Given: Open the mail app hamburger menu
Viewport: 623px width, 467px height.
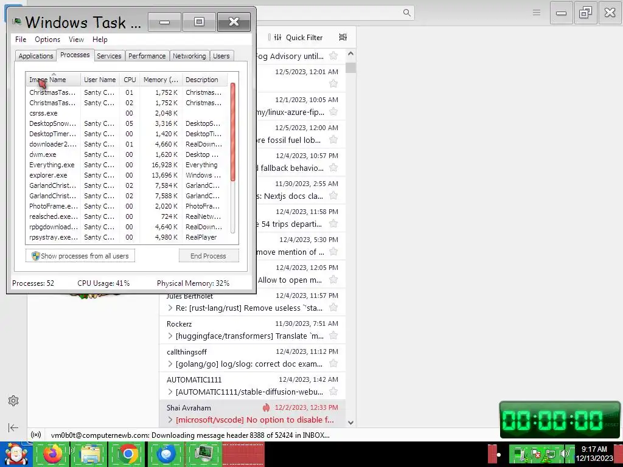Looking at the screenshot, I should point(537,13).
